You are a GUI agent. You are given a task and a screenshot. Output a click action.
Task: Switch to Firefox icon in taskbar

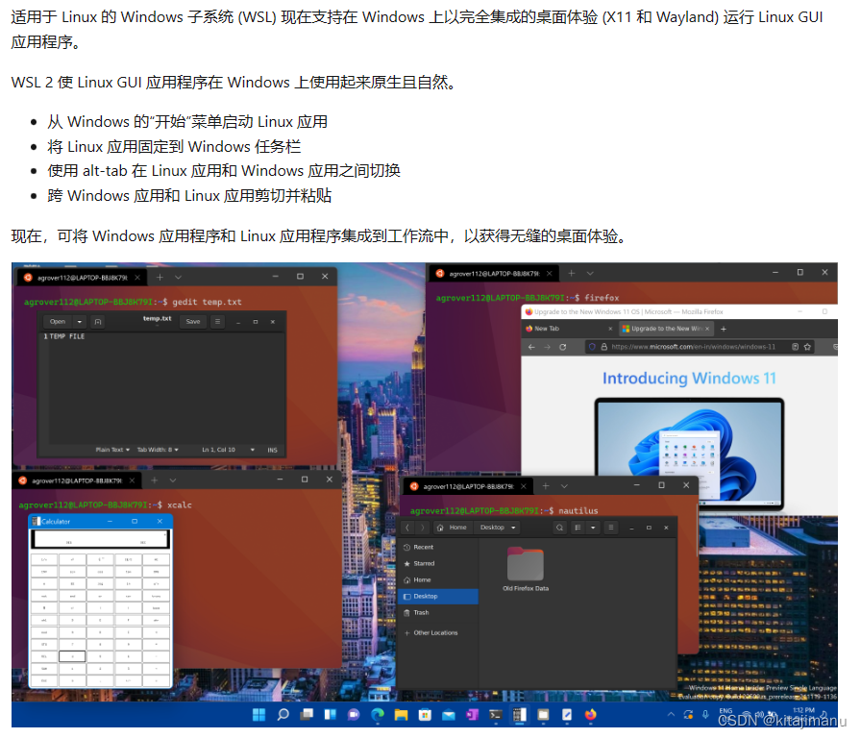point(590,714)
